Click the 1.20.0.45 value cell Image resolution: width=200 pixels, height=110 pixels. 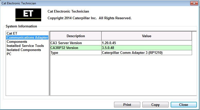point(147,43)
